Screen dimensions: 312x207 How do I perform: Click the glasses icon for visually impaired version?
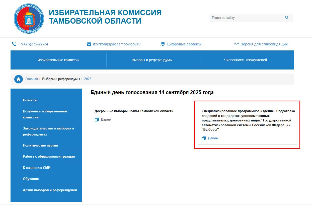(x=237, y=44)
